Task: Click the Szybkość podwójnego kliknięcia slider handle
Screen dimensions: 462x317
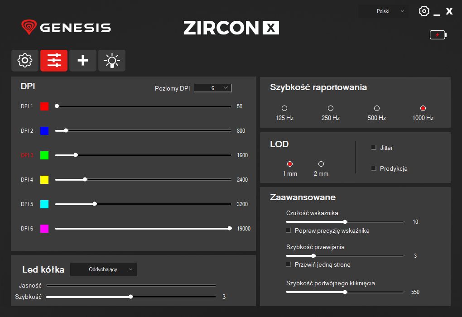Action: [x=345, y=292]
